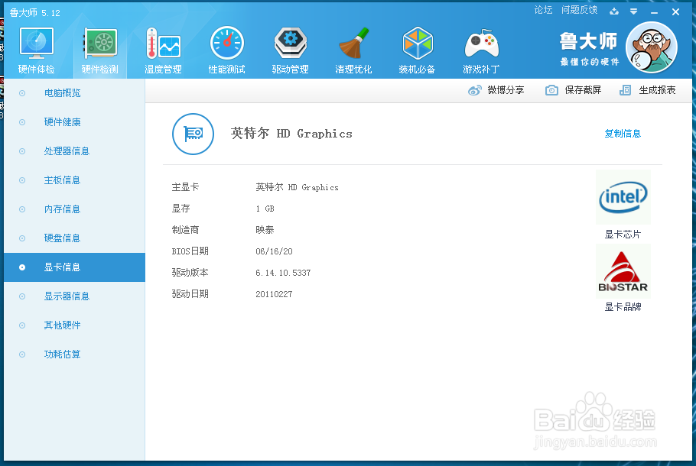Image resolution: width=696 pixels, height=466 pixels.
Task: Click the radio bullet beside 显示器信息
Action: point(22,296)
